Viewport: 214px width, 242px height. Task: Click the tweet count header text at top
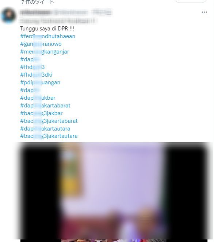tap(38, 2)
